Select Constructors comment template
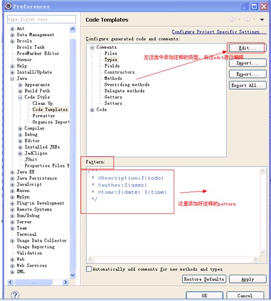Screen dimensions: 271x301 119,72
